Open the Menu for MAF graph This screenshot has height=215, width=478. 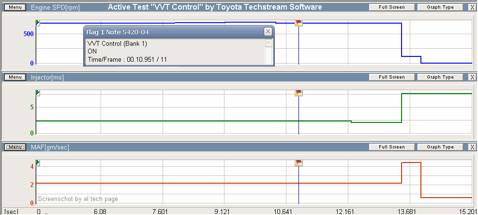point(15,147)
